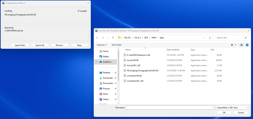Click the Back navigation arrow
The height and width of the screenshot is (119, 253).
pyautogui.click(x=98, y=38)
